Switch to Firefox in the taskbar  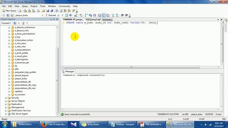point(54,124)
